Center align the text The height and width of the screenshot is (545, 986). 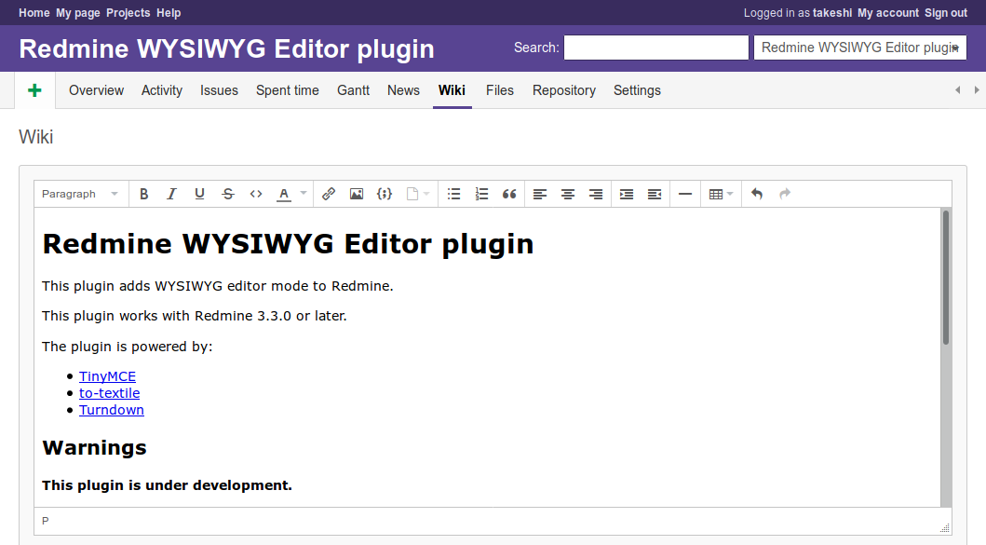tap(568, 194)
